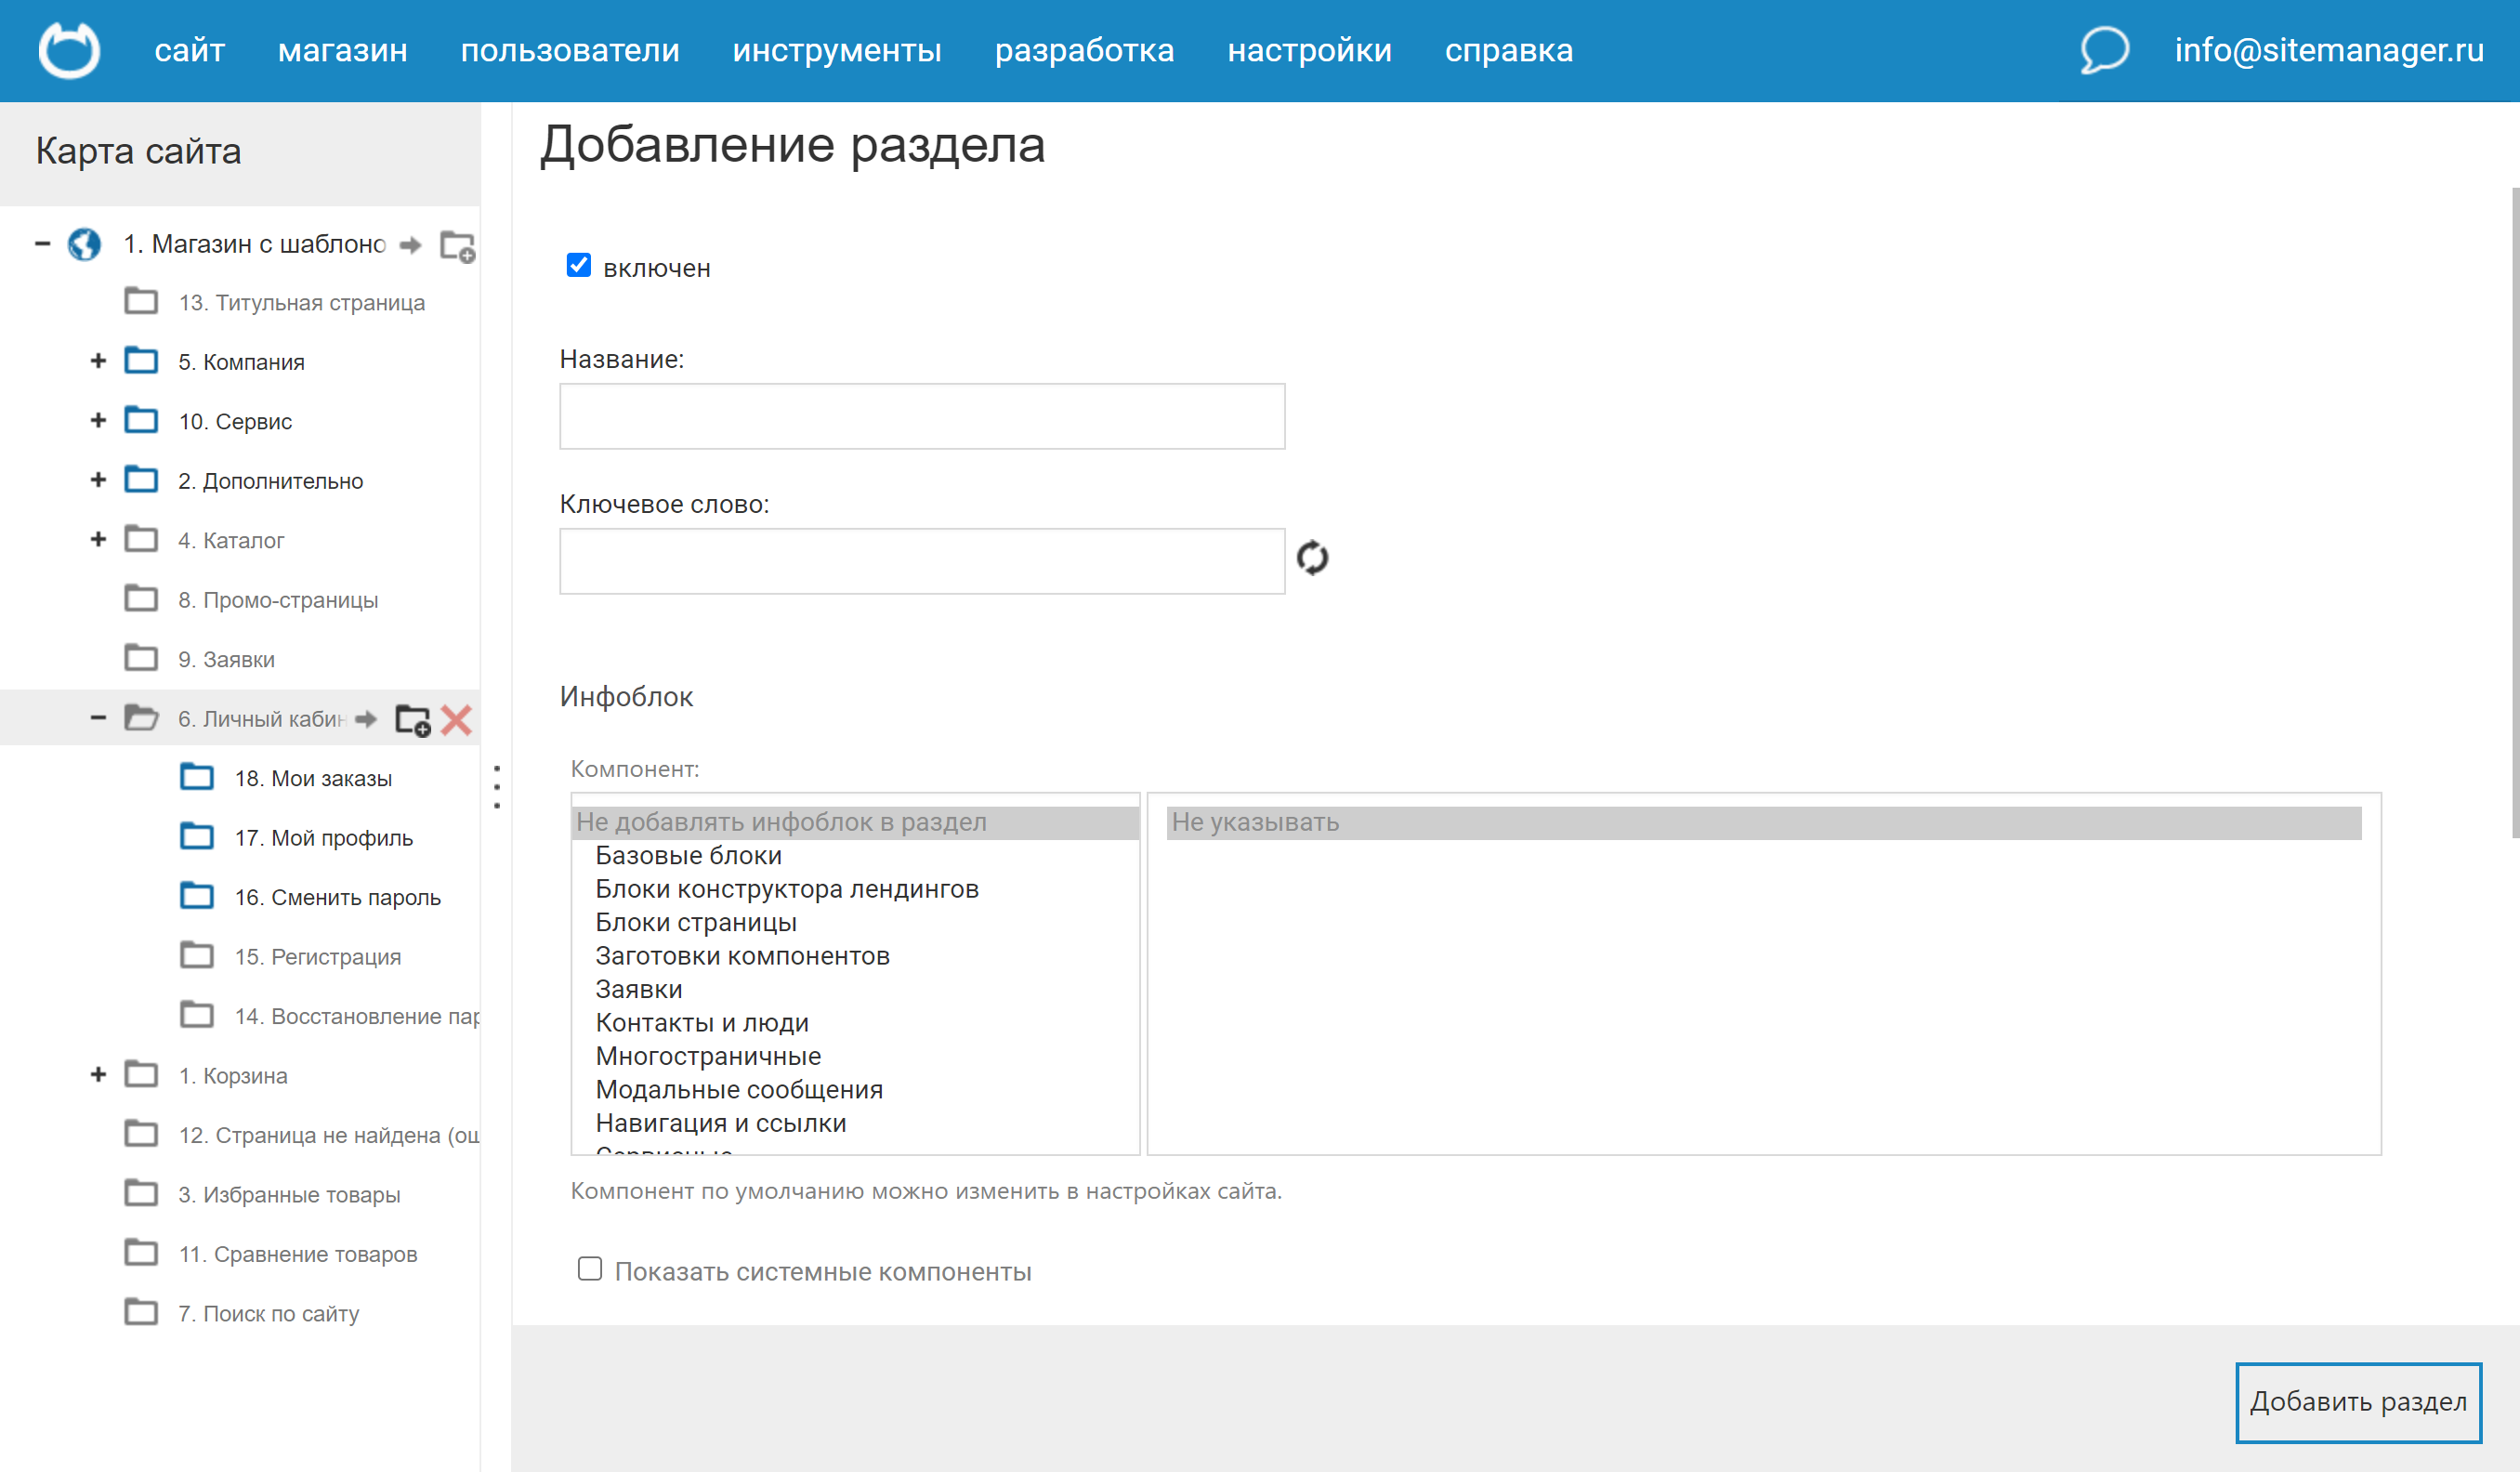Uncheck the включен checkbox

578,266
